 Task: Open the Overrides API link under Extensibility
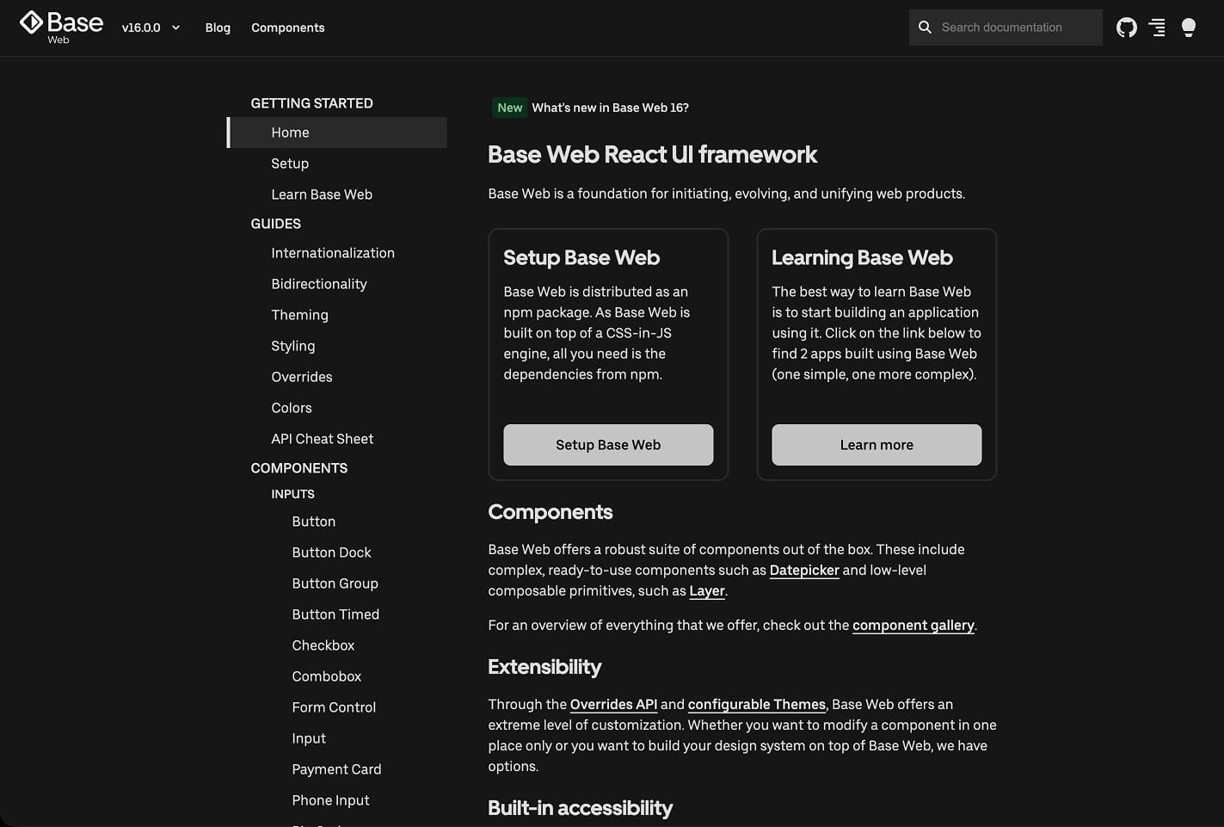(x=613, y=704)
